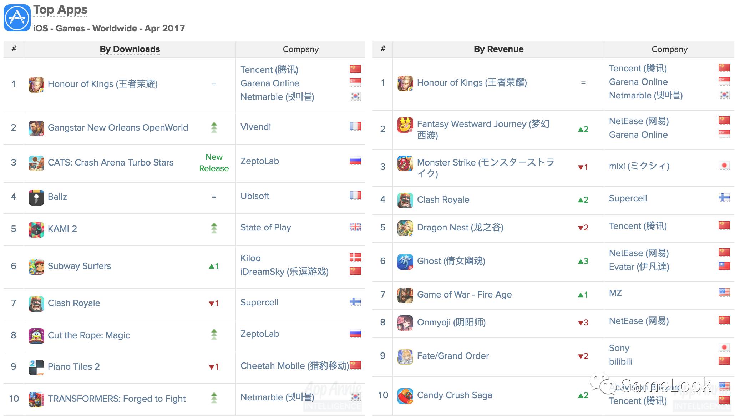
Task: Sort by the By Downloads column header
Action: point(130,49)
